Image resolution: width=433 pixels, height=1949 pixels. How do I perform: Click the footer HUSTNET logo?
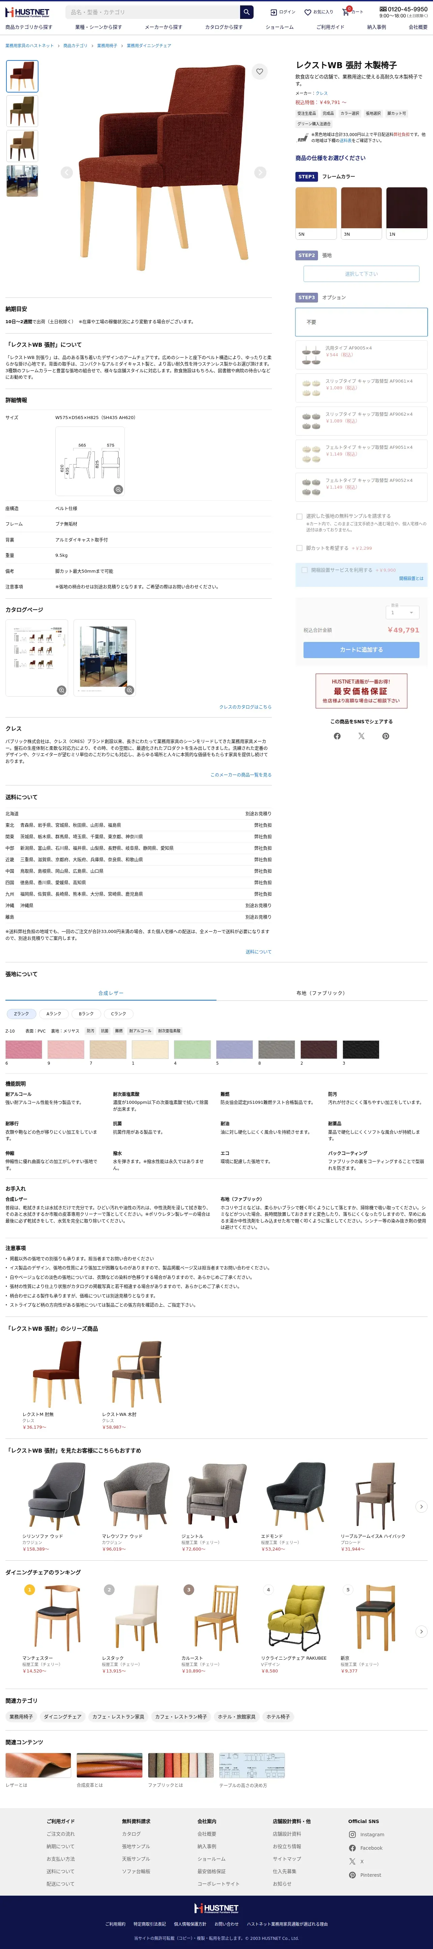(216, 1908)
